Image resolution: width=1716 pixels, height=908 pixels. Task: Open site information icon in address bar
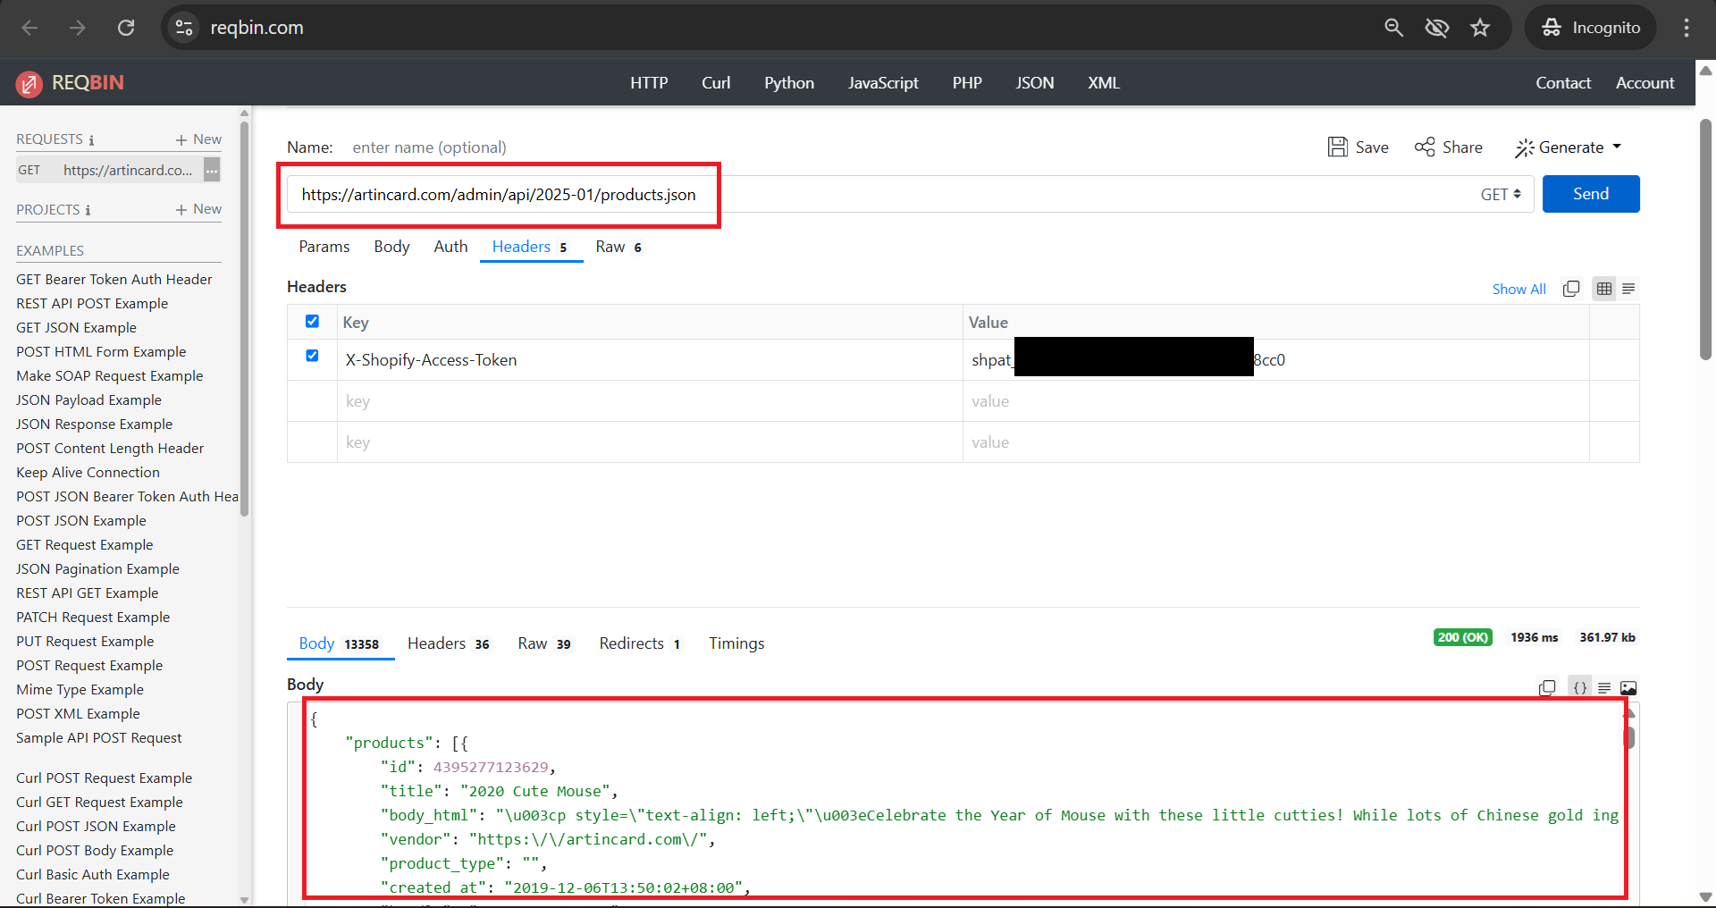click(184, 28)
